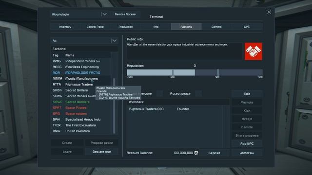Click the Public info text field

185,51
